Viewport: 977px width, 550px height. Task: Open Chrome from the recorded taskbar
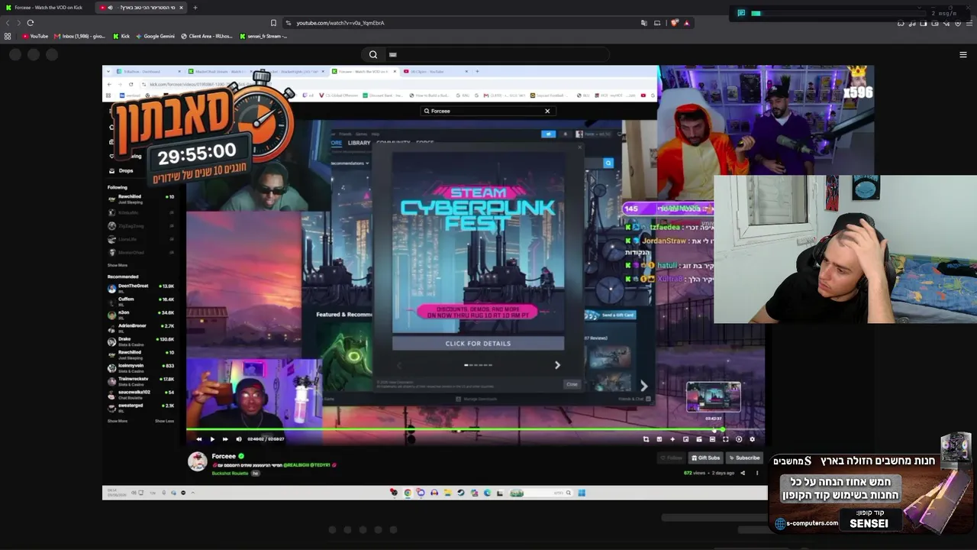click(408, 493)
